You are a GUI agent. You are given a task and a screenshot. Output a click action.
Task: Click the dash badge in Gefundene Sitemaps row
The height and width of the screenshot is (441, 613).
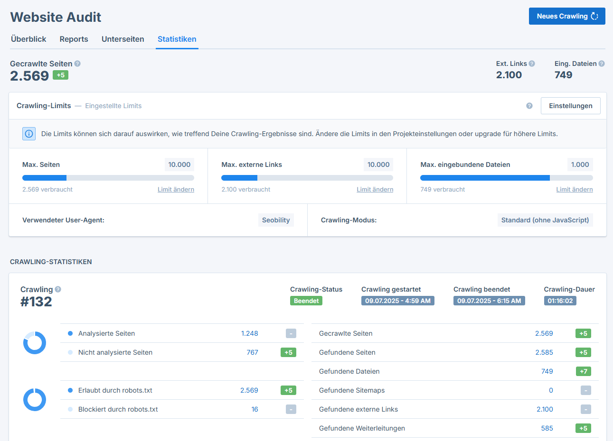(586, 390)
